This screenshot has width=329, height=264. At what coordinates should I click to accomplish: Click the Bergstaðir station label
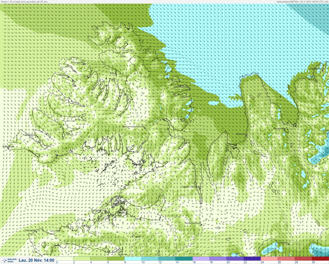click(279, 128)
